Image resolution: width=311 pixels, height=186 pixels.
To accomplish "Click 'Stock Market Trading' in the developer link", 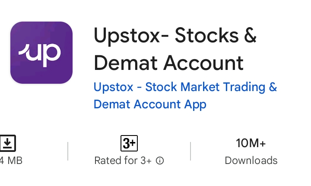I will coord(205,87).
